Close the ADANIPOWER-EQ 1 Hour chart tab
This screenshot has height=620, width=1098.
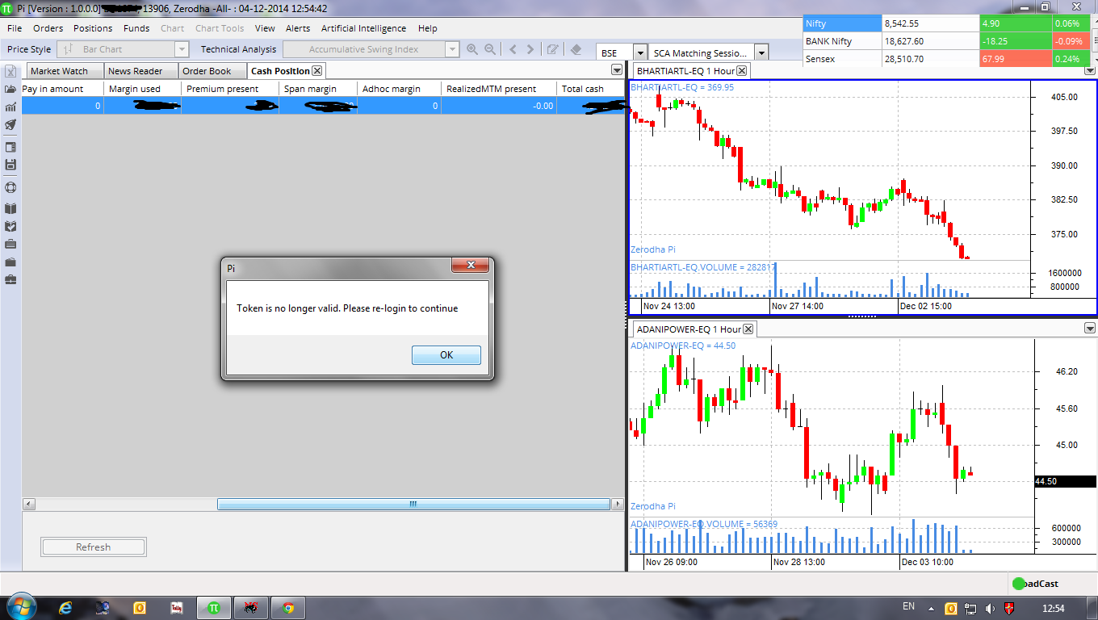click(x=748, y=329)
